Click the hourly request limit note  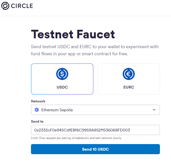(76, 138)
